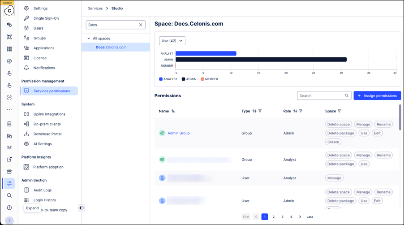The image size is (404, 225).
Task: Click the Single Sign-On key icon
Action: tap(26, 18)
